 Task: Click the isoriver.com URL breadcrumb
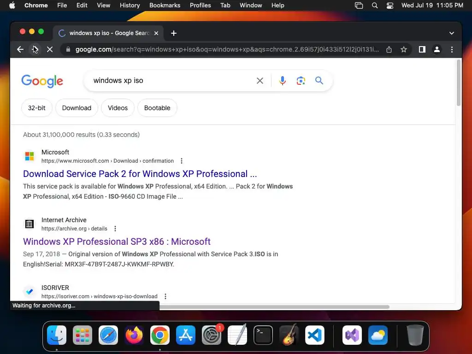point(100,296)
